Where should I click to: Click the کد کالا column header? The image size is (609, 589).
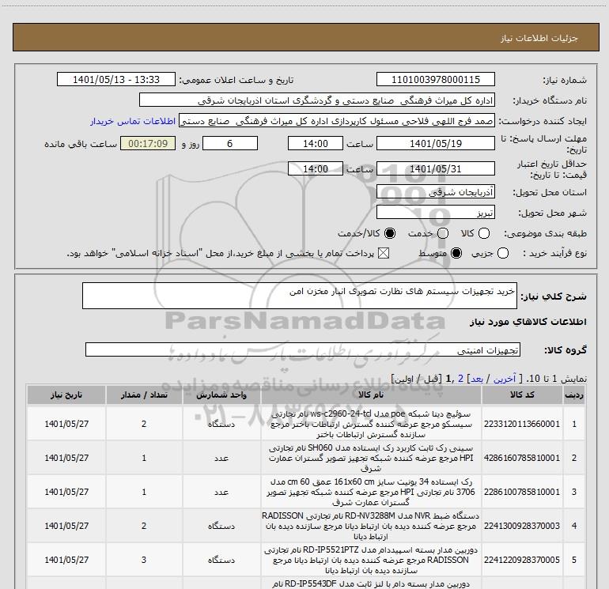click(522, 395)
